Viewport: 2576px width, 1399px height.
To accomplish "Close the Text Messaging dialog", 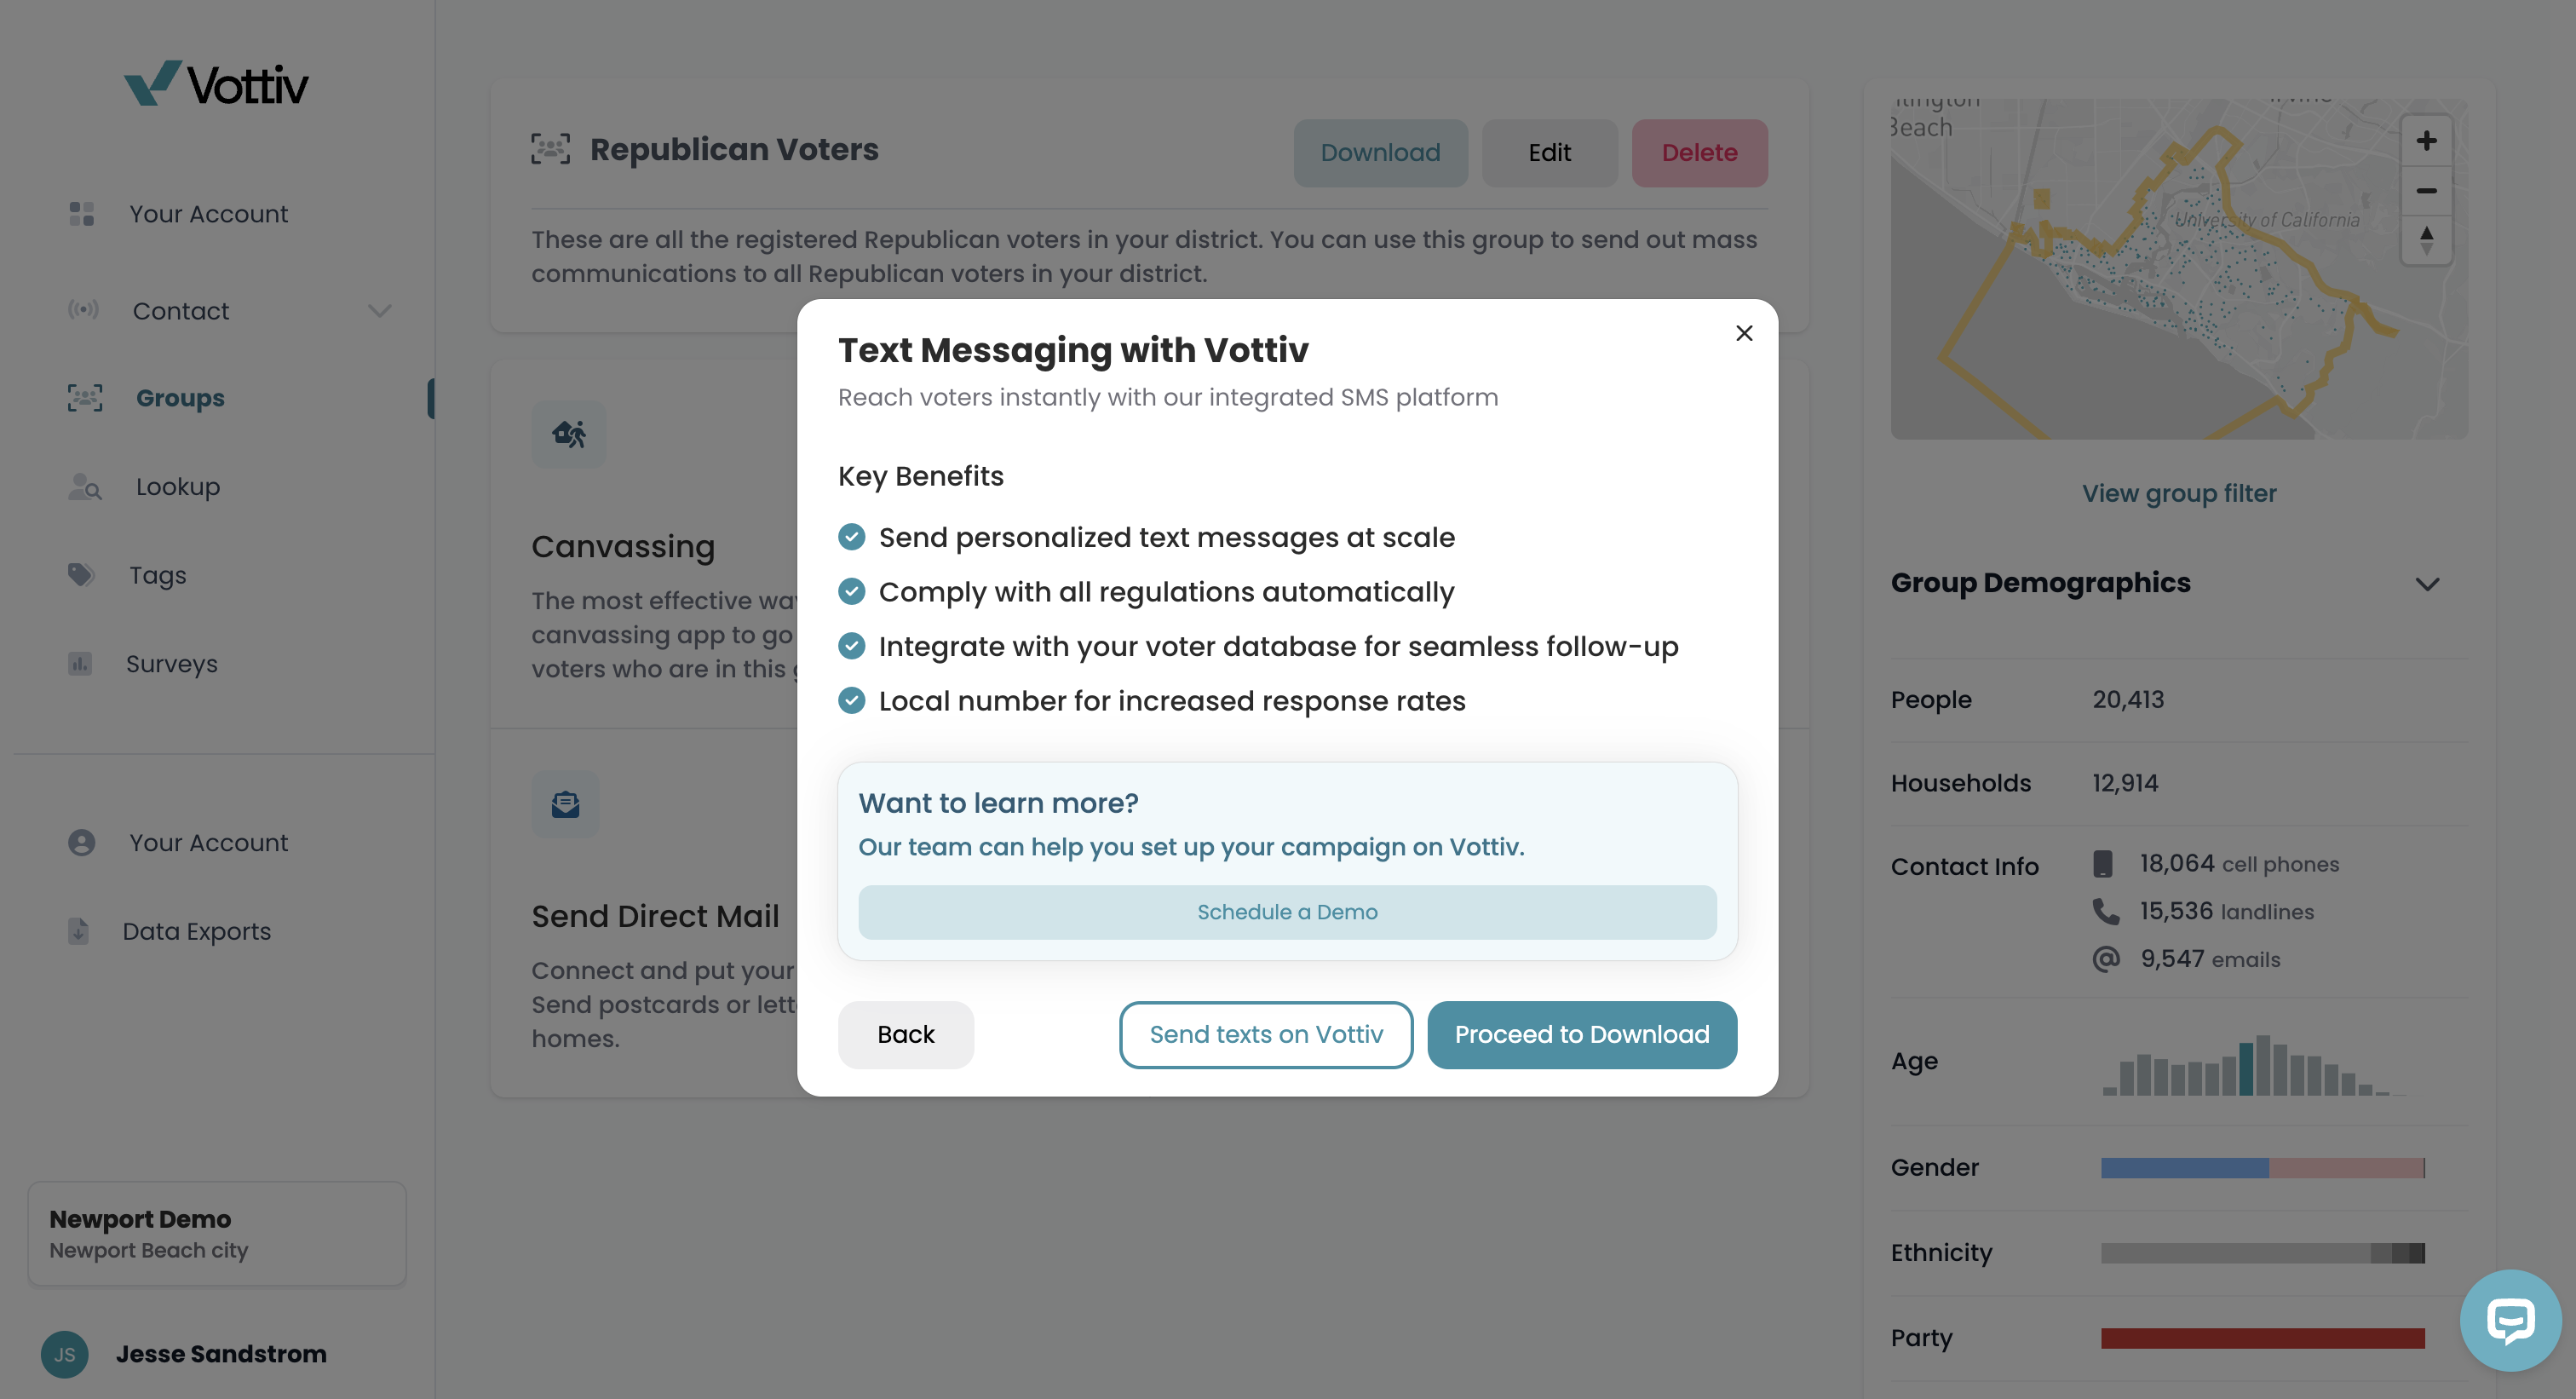I will [x=1744, y=333].
